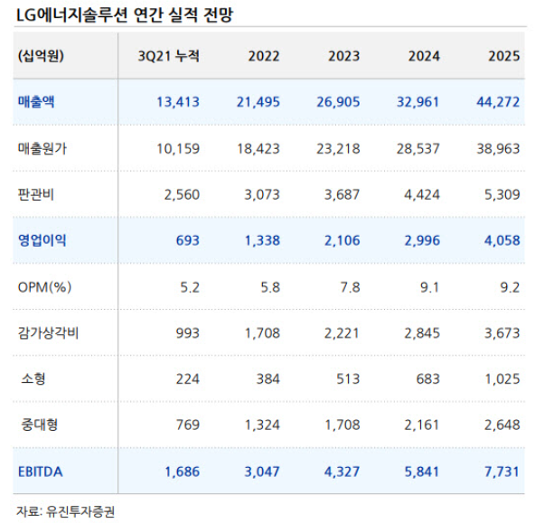The image size is (544, 523).
Task: Click OPM value 9.1
Action: [430, 287]
